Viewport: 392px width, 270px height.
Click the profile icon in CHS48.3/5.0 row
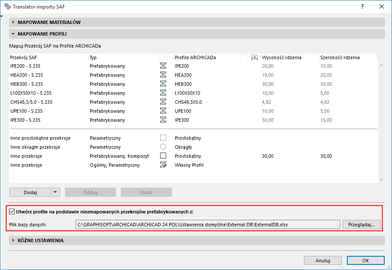(163, 102)
